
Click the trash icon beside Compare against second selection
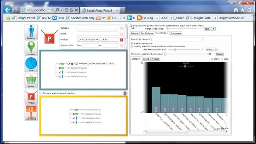pyautogui.click(x=125, y=93)
